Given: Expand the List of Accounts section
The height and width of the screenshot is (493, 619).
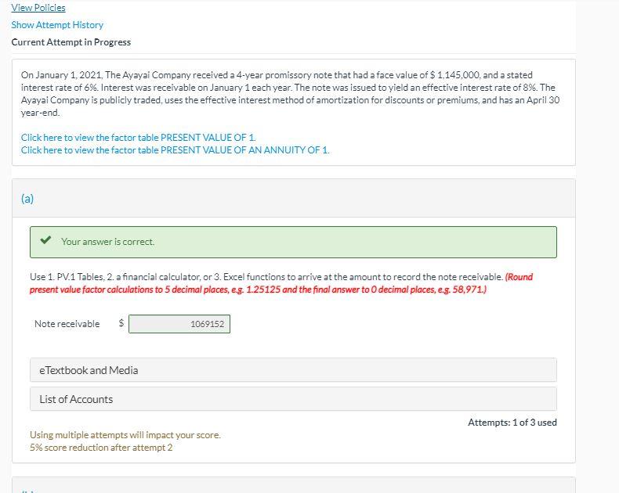Looking at the screenshot, I should 293,399.
